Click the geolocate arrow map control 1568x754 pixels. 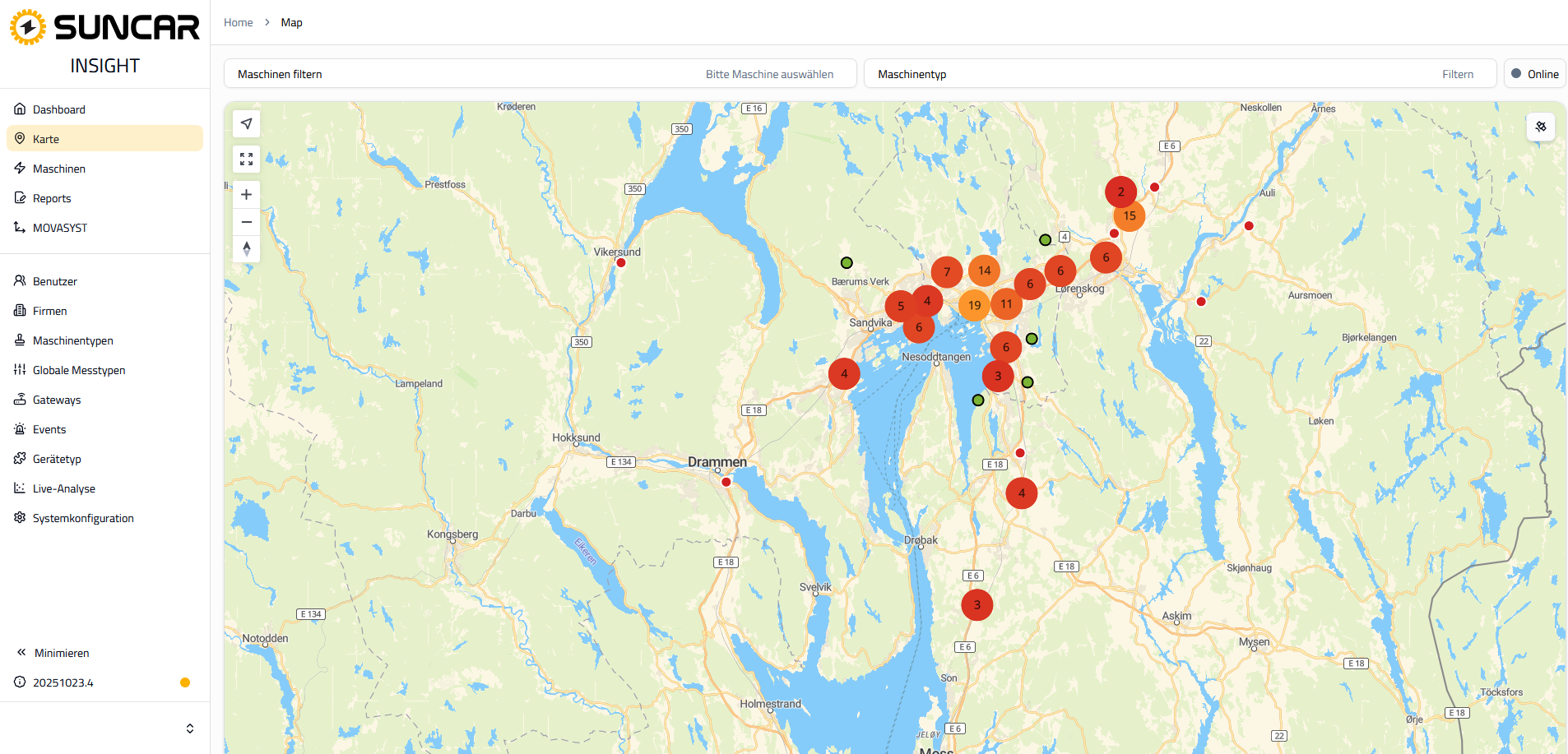(x=246, y=124)
